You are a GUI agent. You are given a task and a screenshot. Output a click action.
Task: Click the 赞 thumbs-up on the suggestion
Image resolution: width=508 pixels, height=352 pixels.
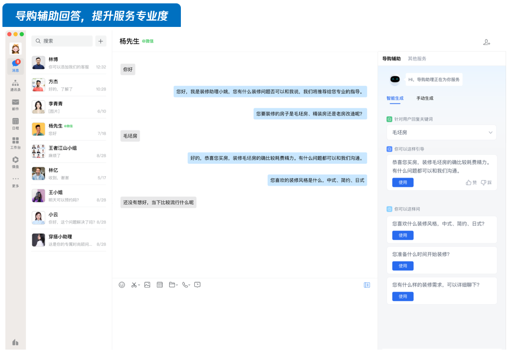[471, 183]
